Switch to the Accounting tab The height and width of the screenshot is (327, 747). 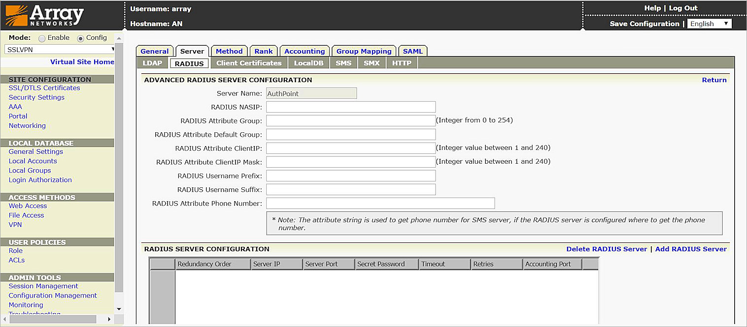[305, 51]
